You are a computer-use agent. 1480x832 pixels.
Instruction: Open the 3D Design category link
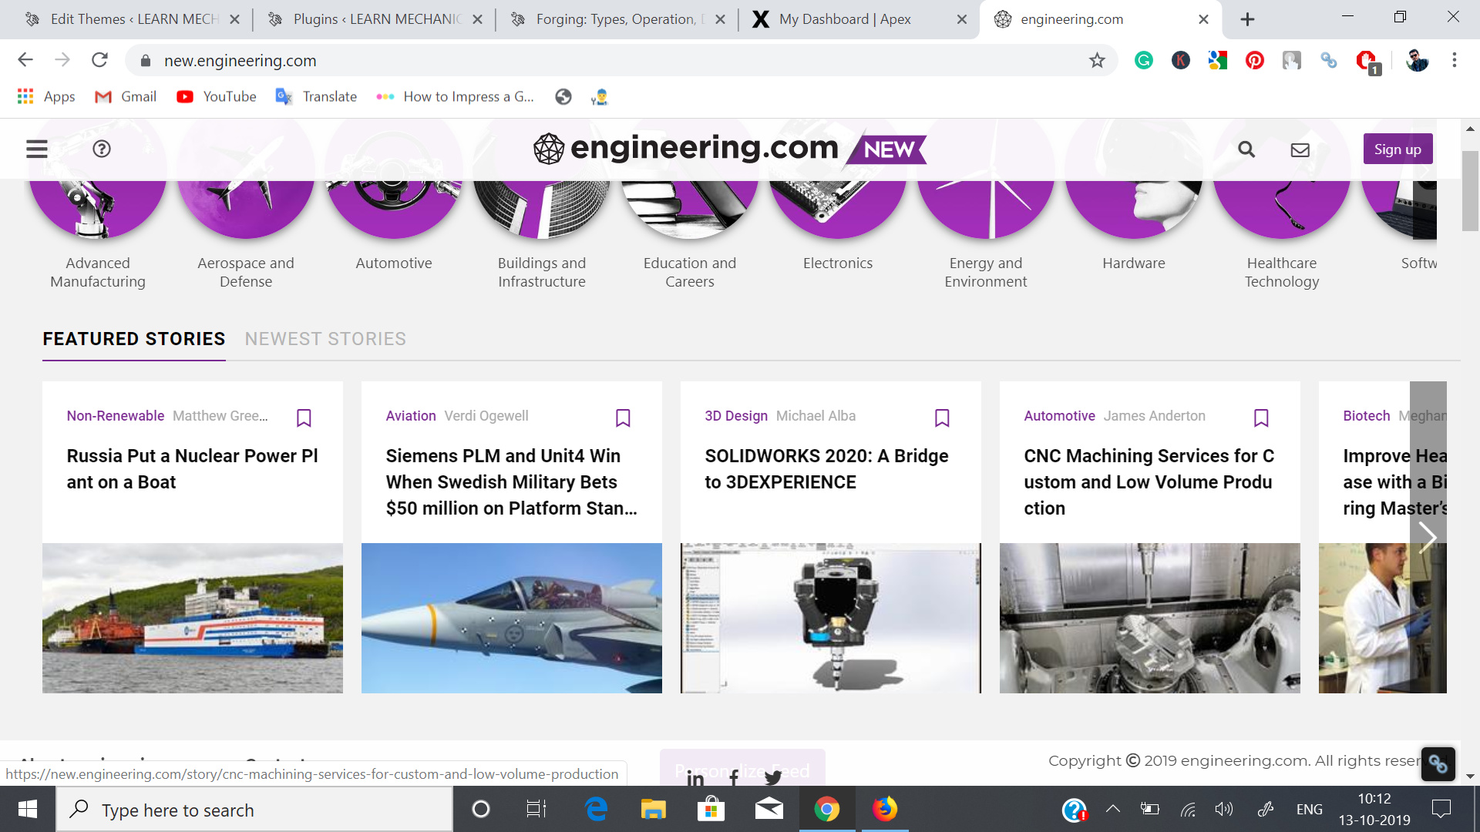tap(736, 416)
